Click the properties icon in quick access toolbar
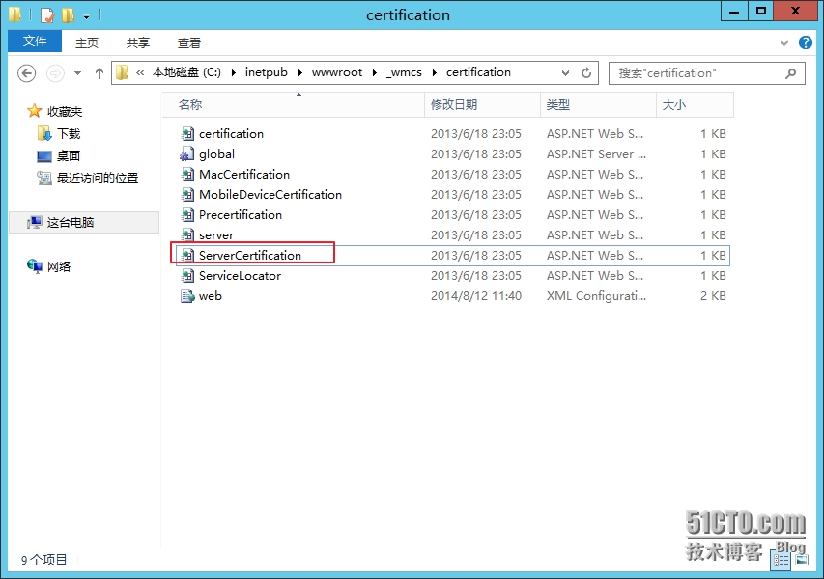Screen dimensions: 824x579 tap(46, 15)
